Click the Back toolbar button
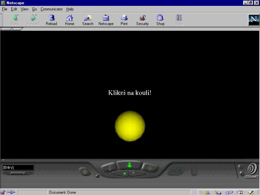Viewport: 260px width, 195px height. coord(15,20)
